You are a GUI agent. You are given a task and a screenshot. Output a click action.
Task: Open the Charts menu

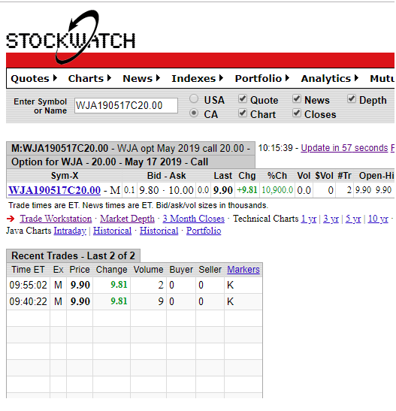(86, 79)
